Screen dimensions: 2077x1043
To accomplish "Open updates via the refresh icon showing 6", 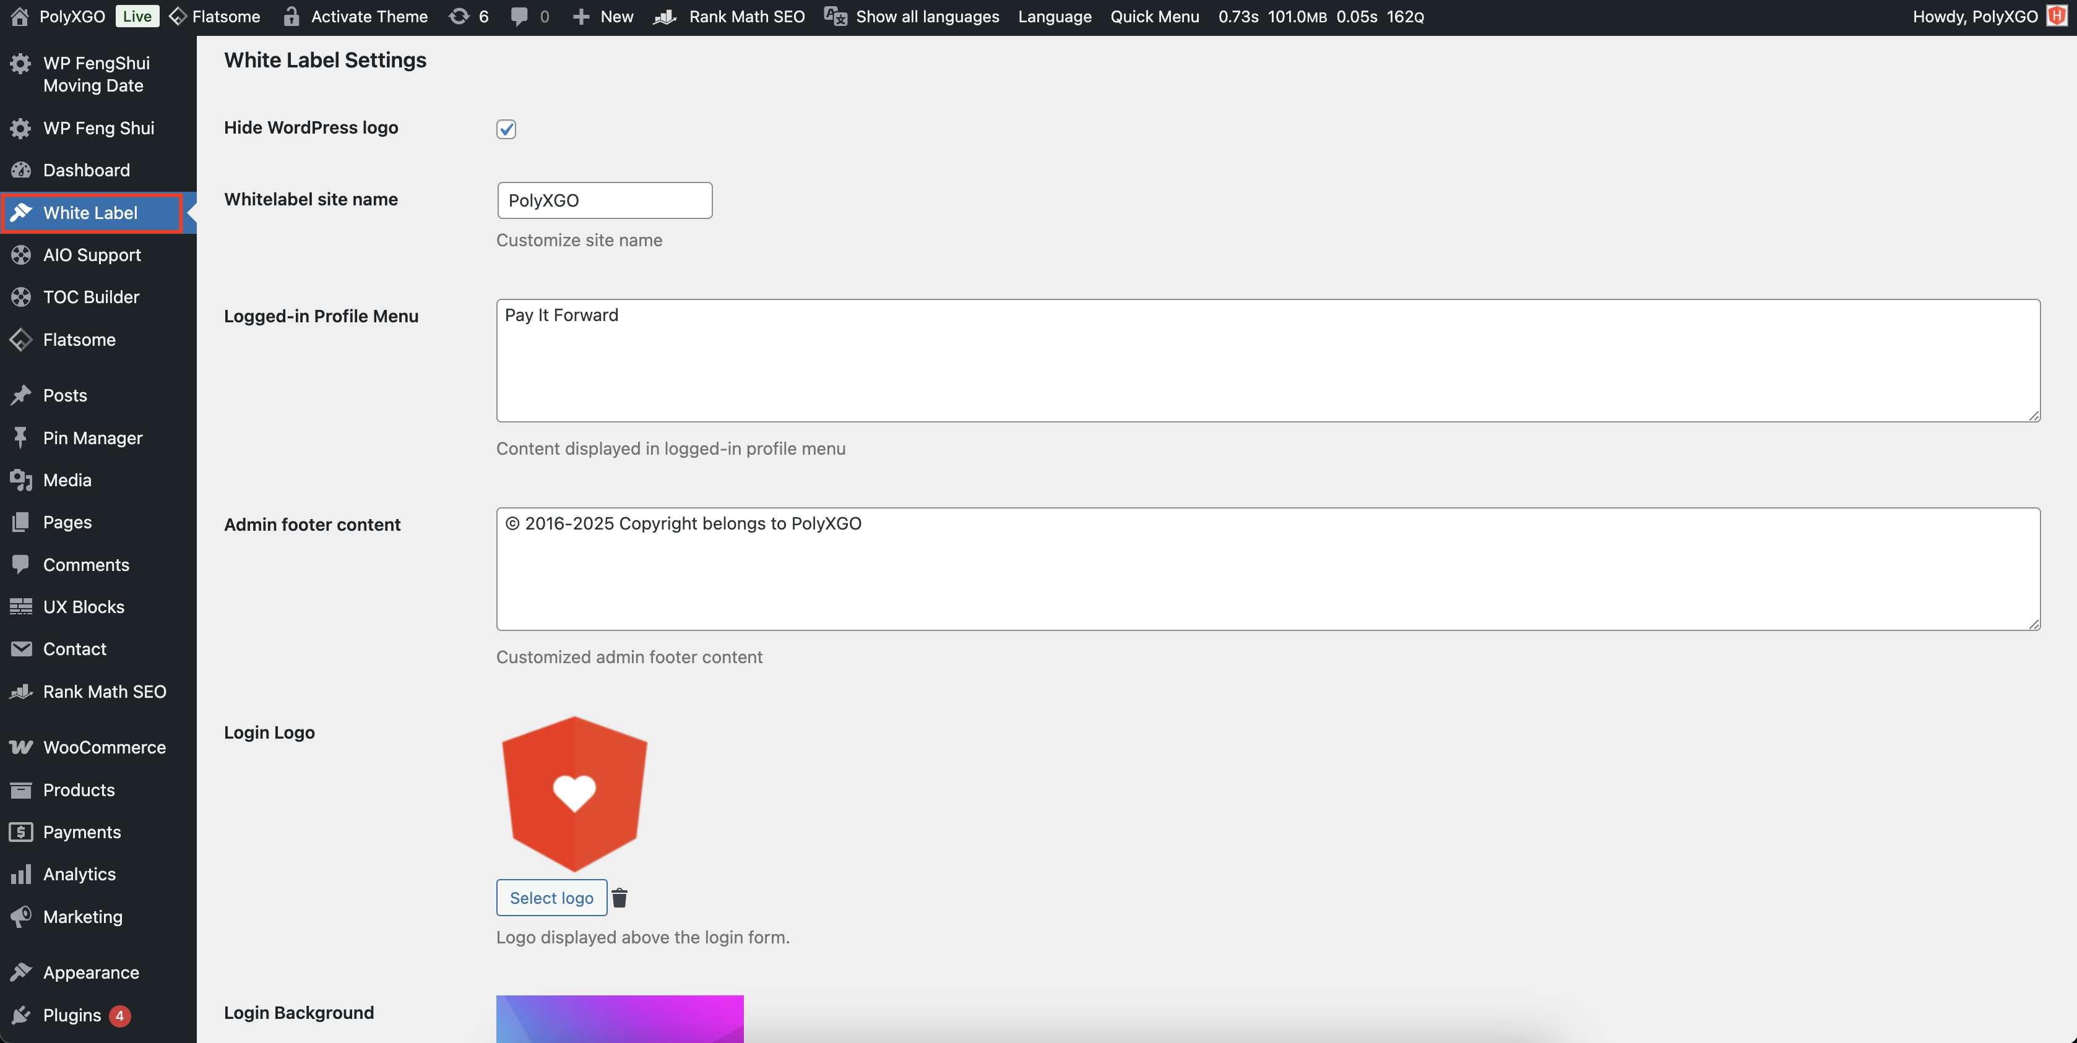I will 459,16.
